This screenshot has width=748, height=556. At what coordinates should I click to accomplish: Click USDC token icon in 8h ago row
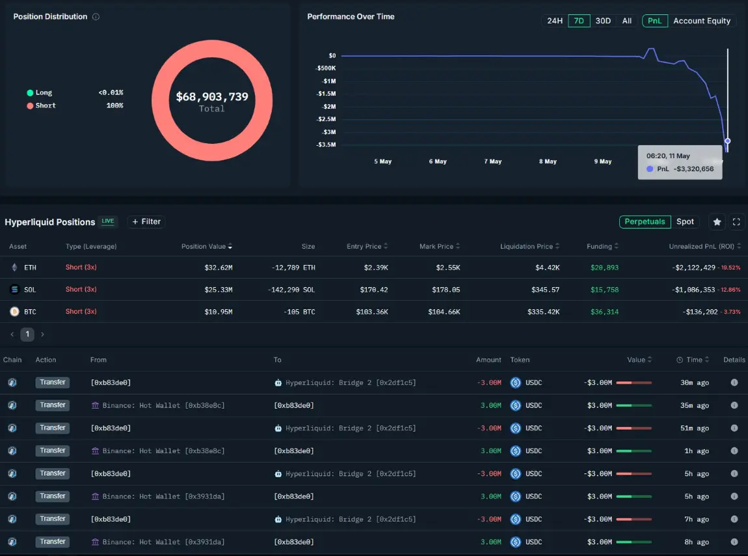click(x=515, y=542)
